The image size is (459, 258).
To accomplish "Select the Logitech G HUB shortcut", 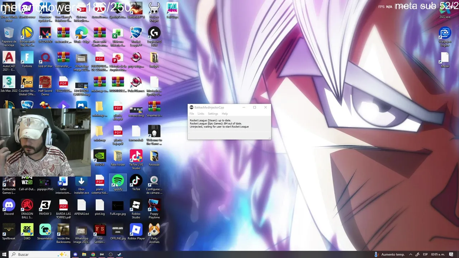I will pyautogui.click(x=154, y=37).
